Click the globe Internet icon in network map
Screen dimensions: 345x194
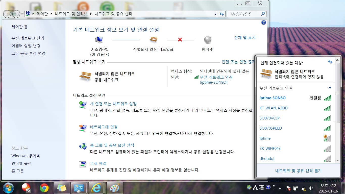pos(207,40)
